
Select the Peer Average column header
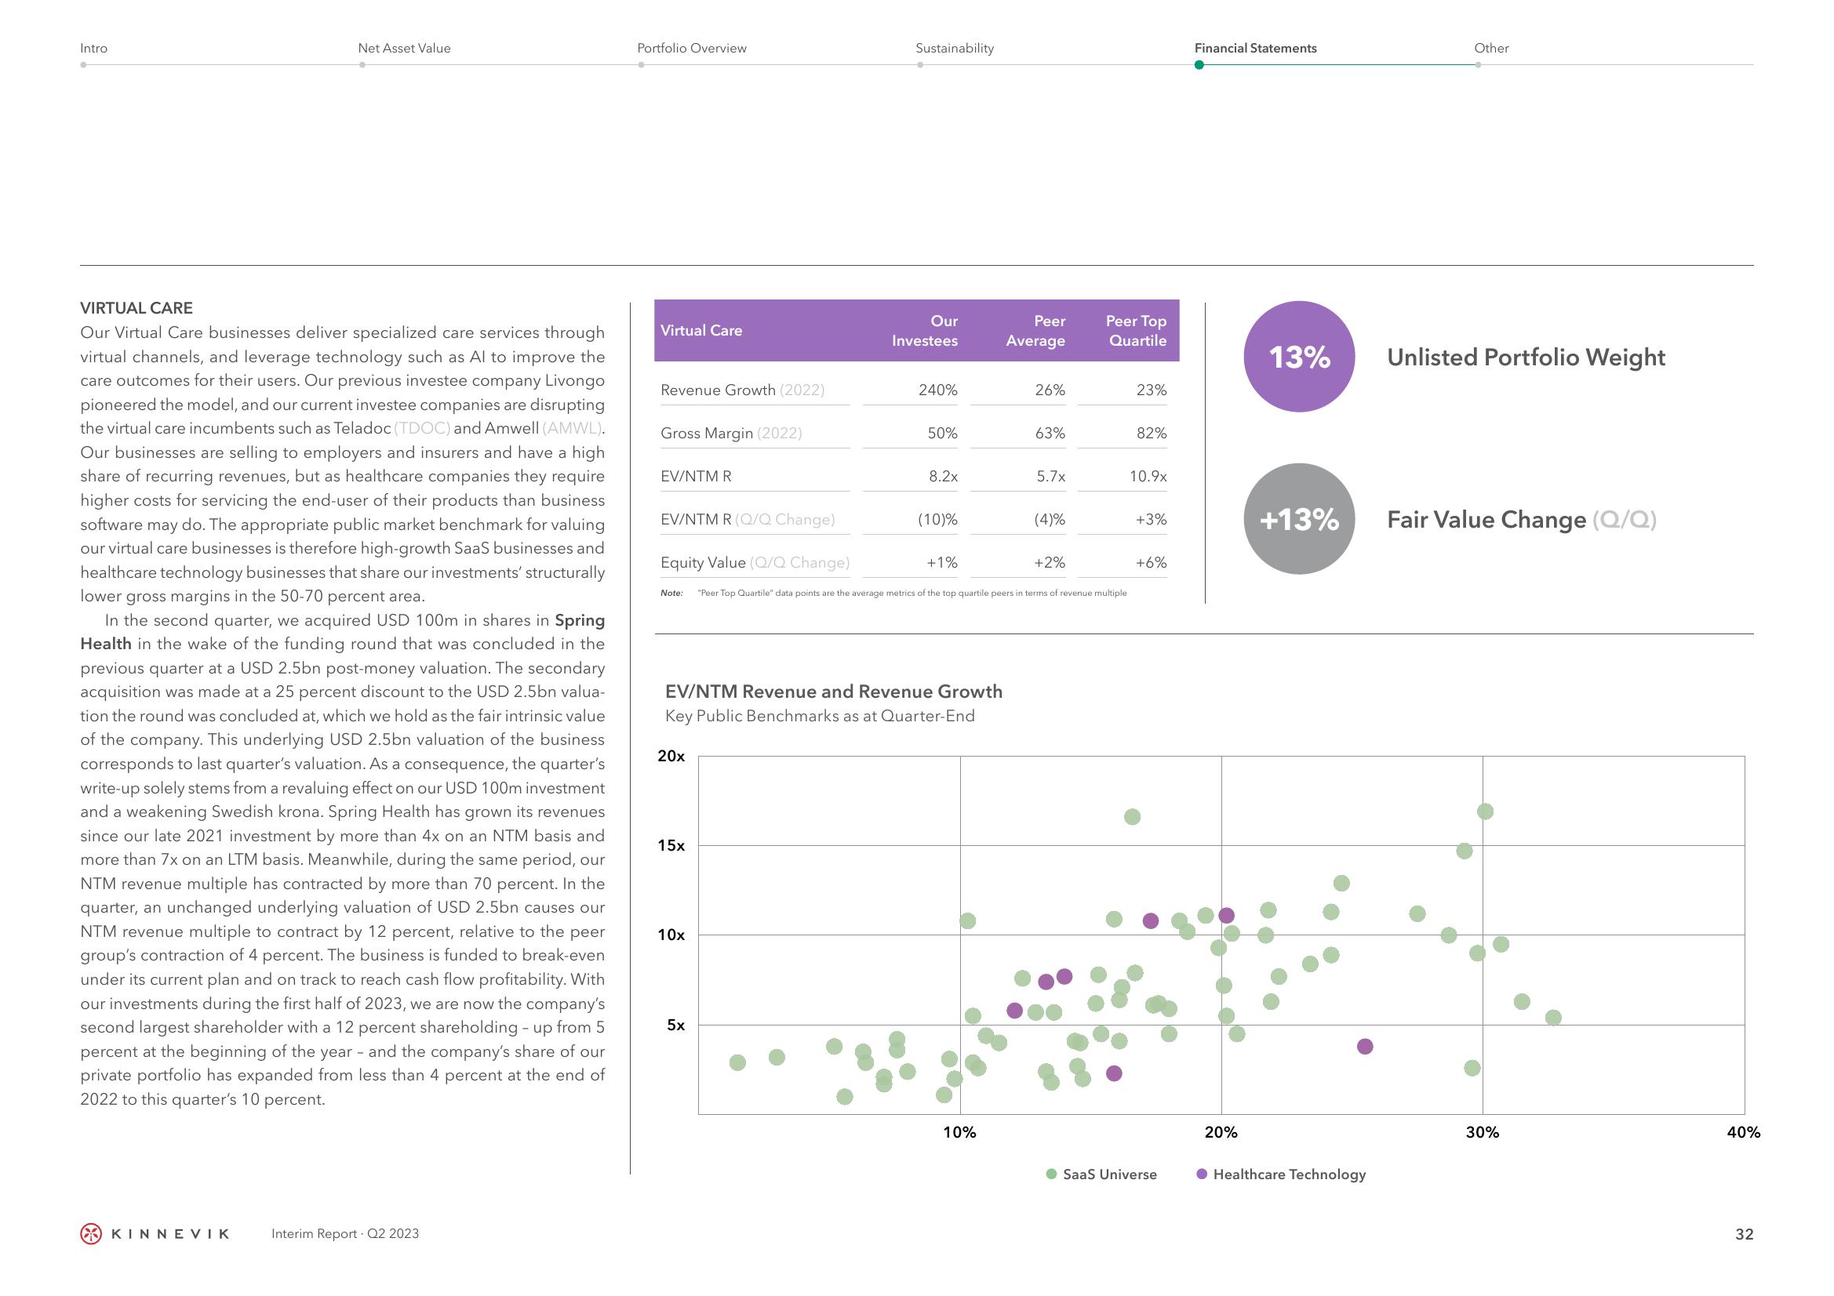pyautogui.click(x=1035, y=331)
